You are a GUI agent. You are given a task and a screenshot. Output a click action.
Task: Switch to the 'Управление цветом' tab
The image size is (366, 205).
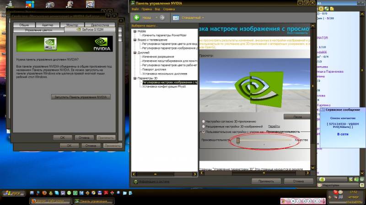(38, 30)
